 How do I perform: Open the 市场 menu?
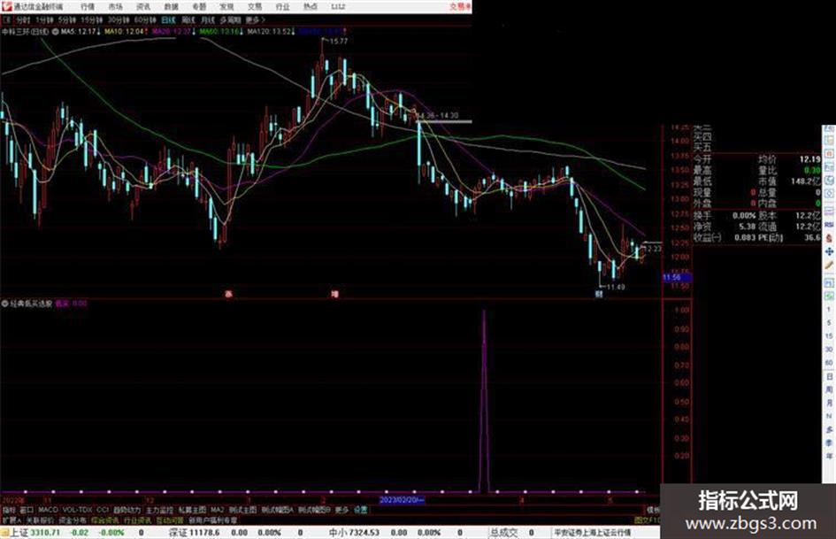click(115, 7)
